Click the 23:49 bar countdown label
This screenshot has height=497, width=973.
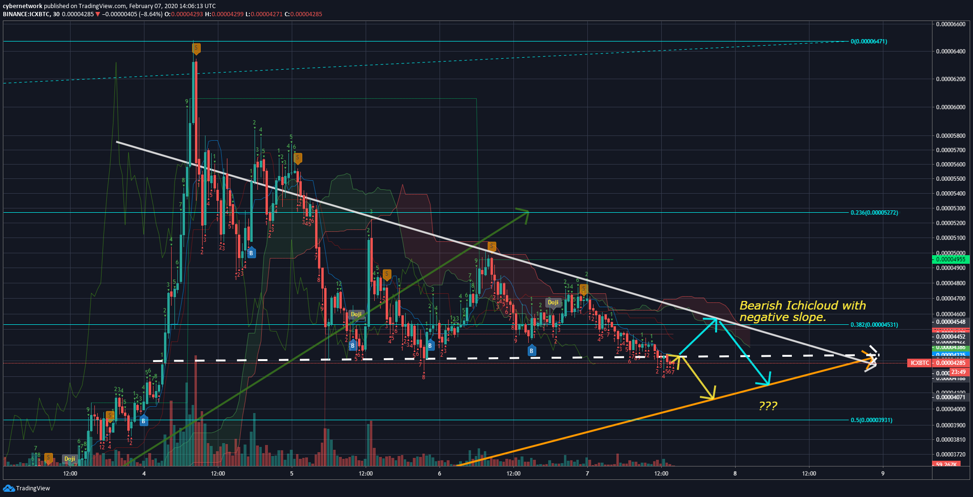pyautogui.click(x=958, y=372)
